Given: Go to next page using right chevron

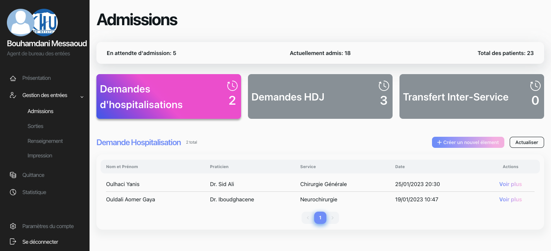Looking at the screenshot, I should pyautogui.click(x=333, y=218).
